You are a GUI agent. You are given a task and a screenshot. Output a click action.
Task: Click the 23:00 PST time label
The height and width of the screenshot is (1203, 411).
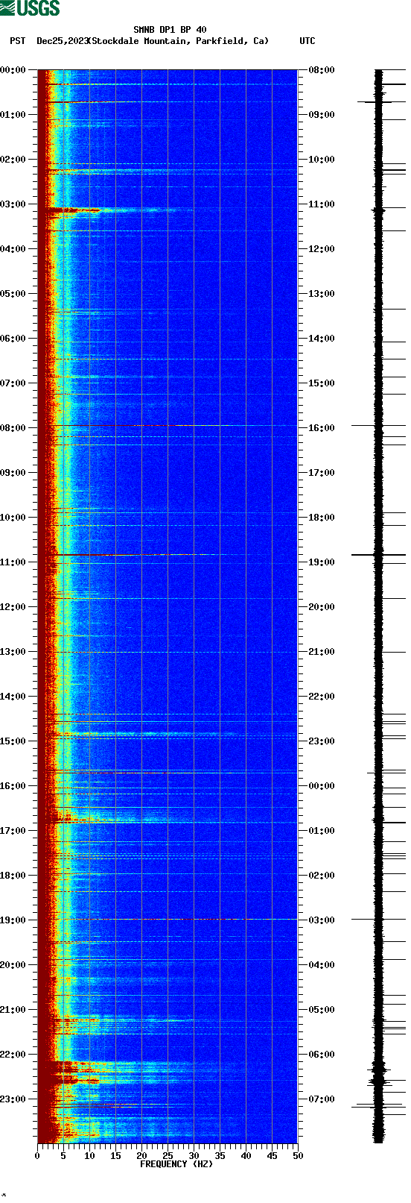(x=13, y=1099)
